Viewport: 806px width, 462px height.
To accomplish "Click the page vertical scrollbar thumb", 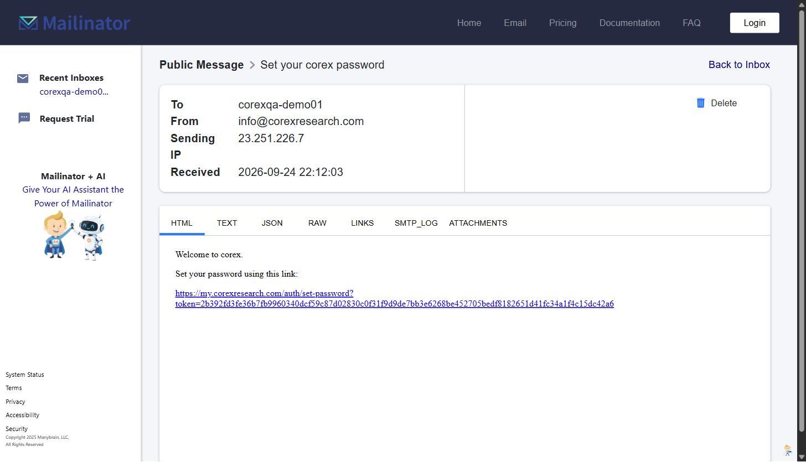I will point(802,221).
